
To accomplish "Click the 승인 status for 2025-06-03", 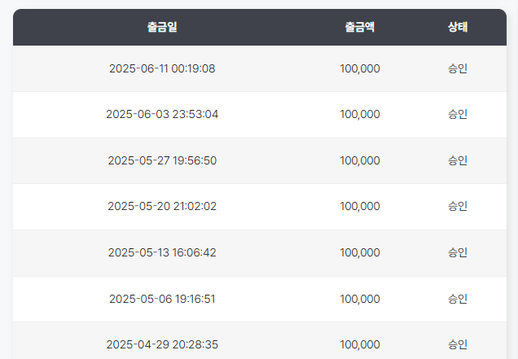I will [458, 114].
